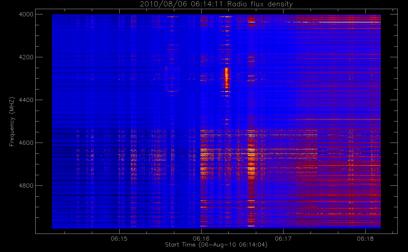Click the plot title '2010/08/06 06:14:11 Radio flux density'

(216, 4)
